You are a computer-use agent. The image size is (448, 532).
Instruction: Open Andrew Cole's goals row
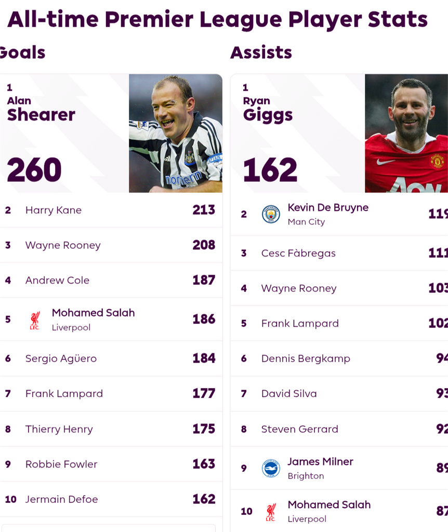[111, 280]
